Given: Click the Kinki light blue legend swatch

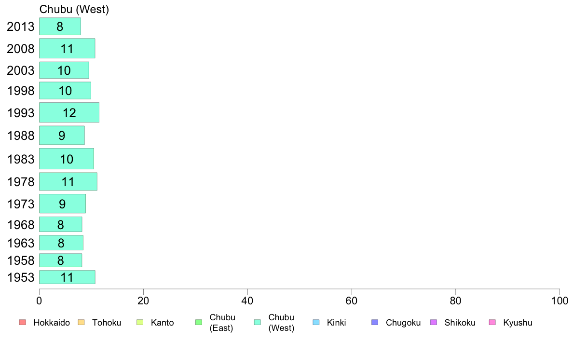Looking at the screenshot, I should (x=316, y=322).
